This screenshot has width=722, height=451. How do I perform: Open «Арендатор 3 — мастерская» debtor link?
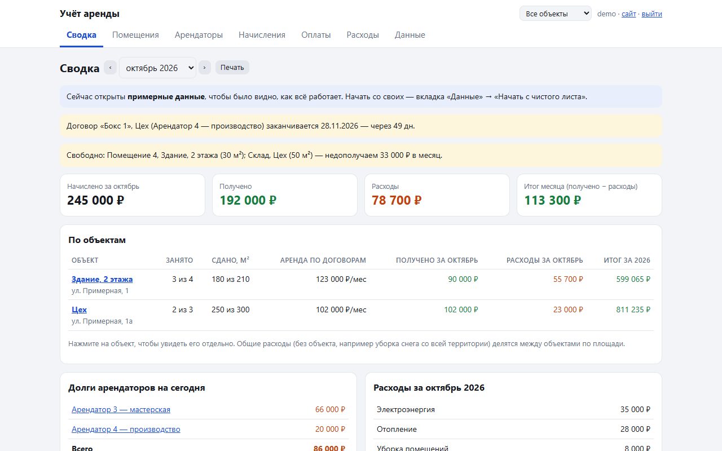[x=121, y=410]
